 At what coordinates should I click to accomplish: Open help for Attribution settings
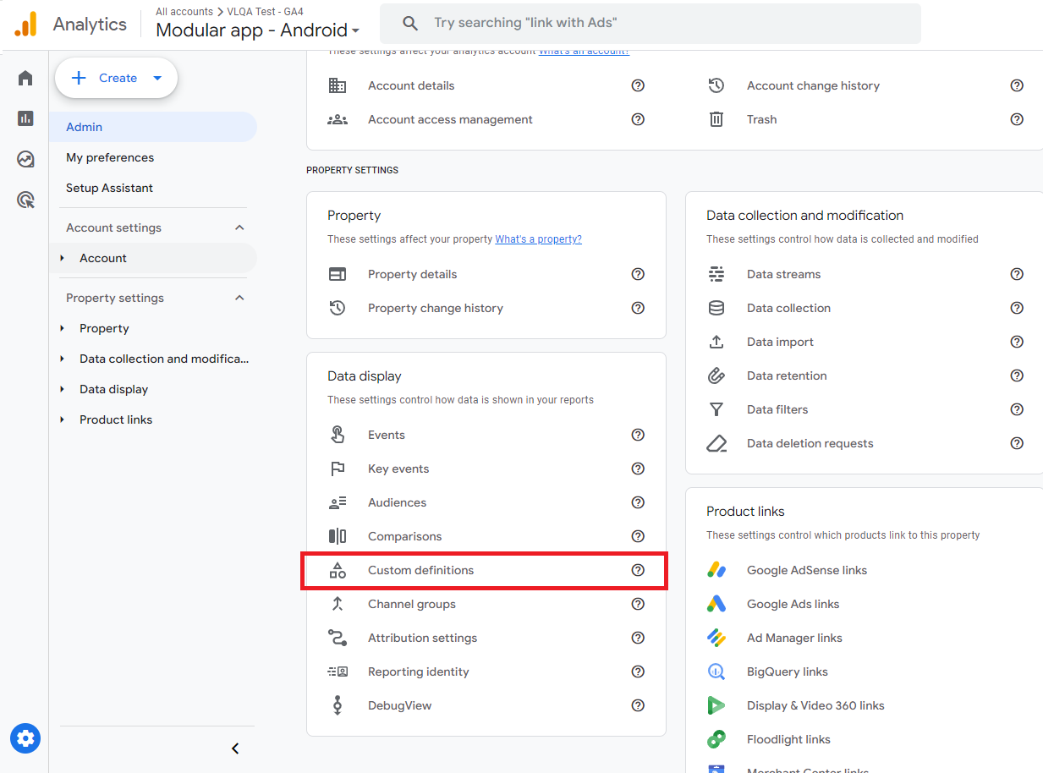(638, 638)
